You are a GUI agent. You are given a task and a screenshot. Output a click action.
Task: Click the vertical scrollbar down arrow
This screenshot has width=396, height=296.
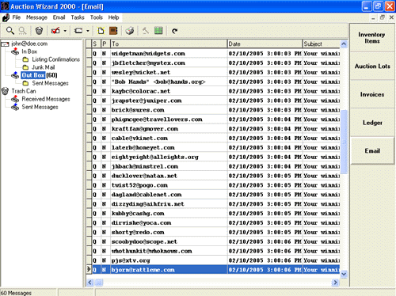[344, 274]
